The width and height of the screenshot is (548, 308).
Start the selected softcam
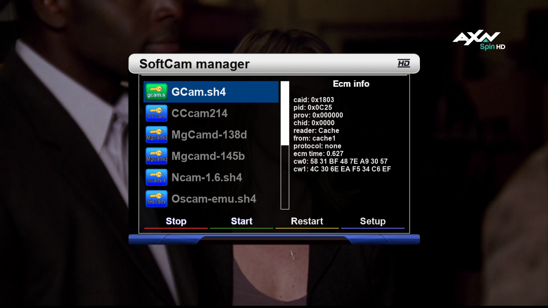click(x=241, y=221)
